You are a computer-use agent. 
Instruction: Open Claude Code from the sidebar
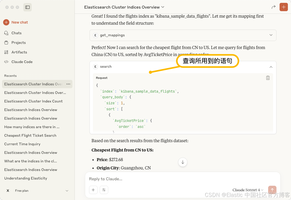(22, 62)
